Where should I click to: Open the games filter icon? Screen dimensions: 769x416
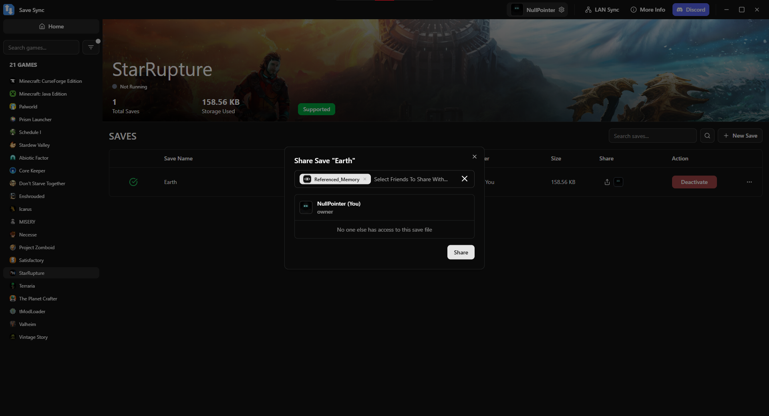coord(91,47)
